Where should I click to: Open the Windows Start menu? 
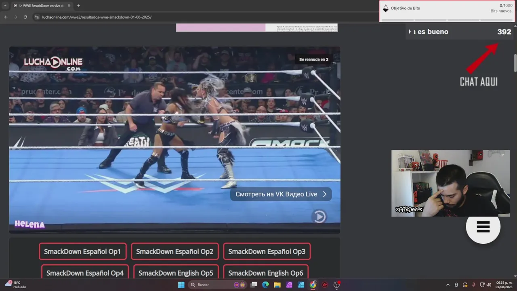pos(181,285)
